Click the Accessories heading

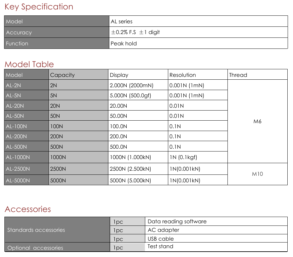(28, 209)
